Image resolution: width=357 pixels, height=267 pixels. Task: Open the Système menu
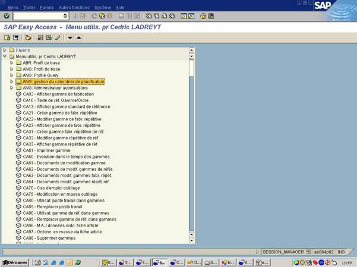tap(103, 8)
